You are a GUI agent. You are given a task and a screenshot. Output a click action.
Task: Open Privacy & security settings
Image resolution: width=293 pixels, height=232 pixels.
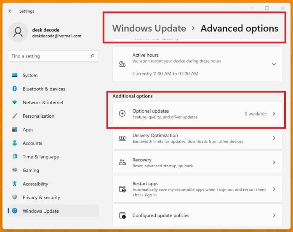point(53,197)
